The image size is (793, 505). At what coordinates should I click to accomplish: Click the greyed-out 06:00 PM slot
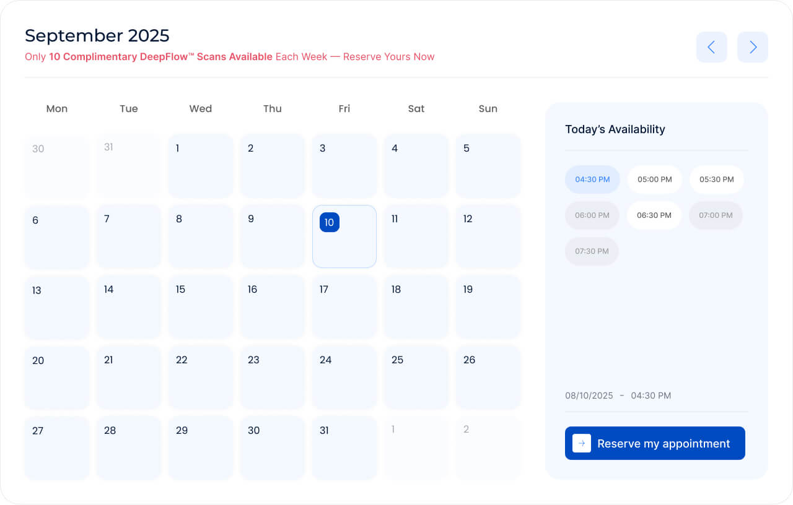592,215
